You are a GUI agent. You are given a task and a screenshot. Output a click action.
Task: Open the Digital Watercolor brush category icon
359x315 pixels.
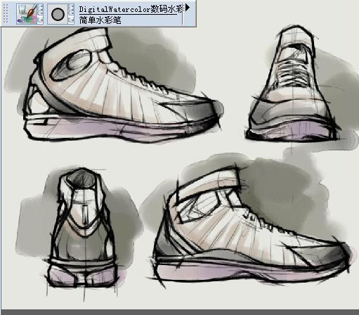click(x=27, y=14)
